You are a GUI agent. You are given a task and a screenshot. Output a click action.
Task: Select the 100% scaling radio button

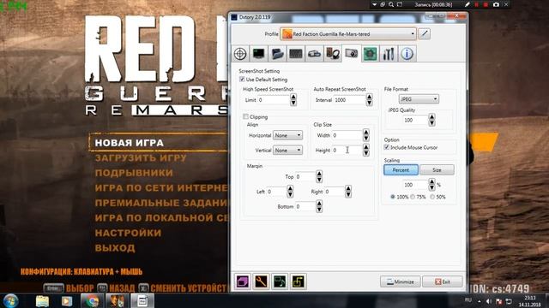393,197
